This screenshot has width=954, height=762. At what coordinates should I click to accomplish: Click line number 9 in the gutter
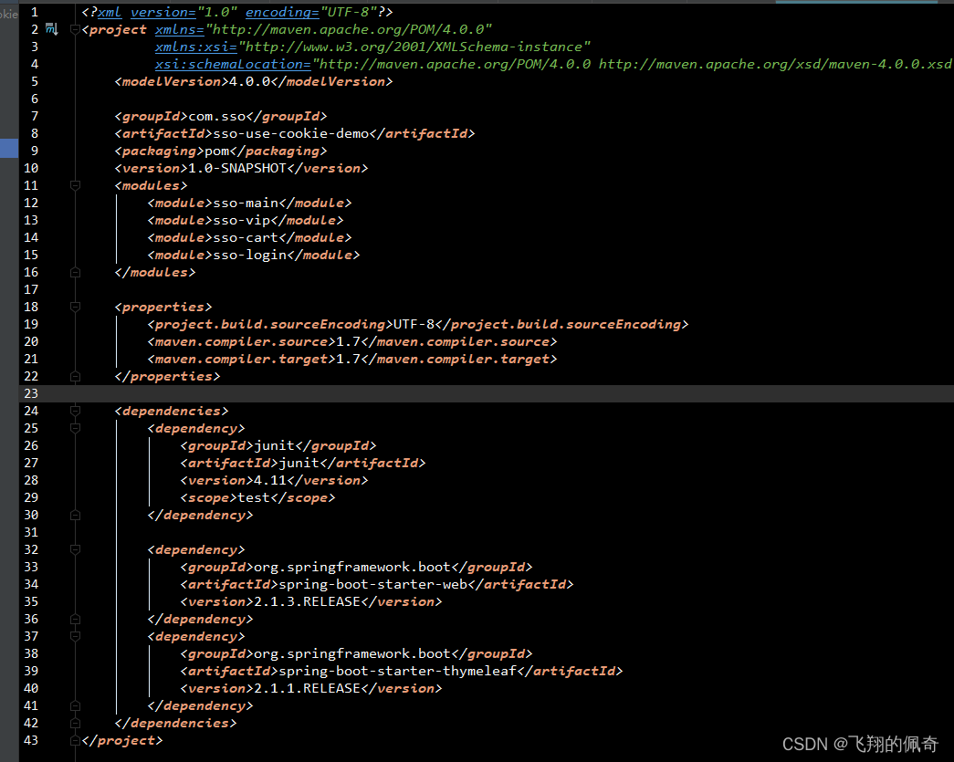coord(34,151)
